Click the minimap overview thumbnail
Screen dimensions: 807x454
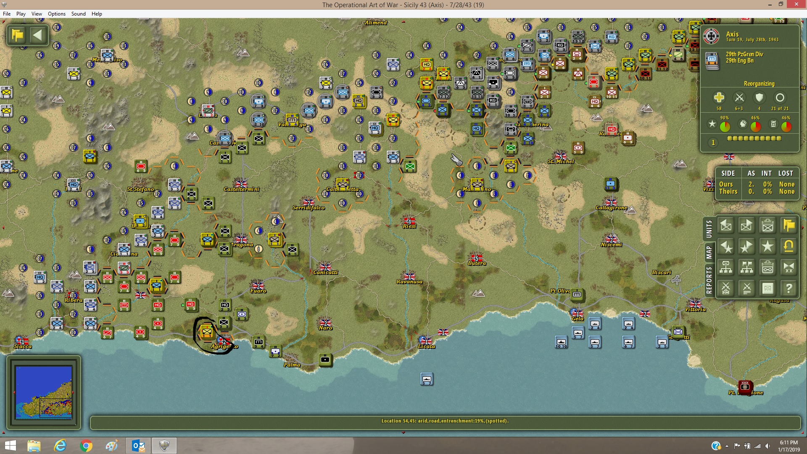click(x=43, y=392)
